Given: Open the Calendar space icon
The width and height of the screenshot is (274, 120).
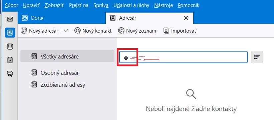Looking at the screenshot, I should (10, 47).
